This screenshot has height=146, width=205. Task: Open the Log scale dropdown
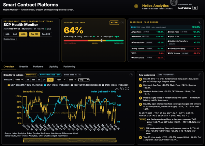(84, 79)
